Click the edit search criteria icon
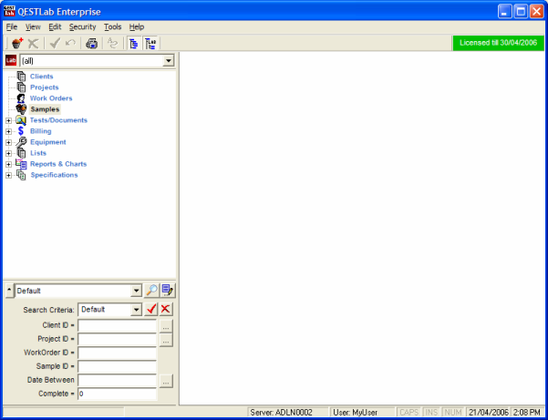Image resolution: width=548 pixels, height=420 pixels. [x=168, y=291]
